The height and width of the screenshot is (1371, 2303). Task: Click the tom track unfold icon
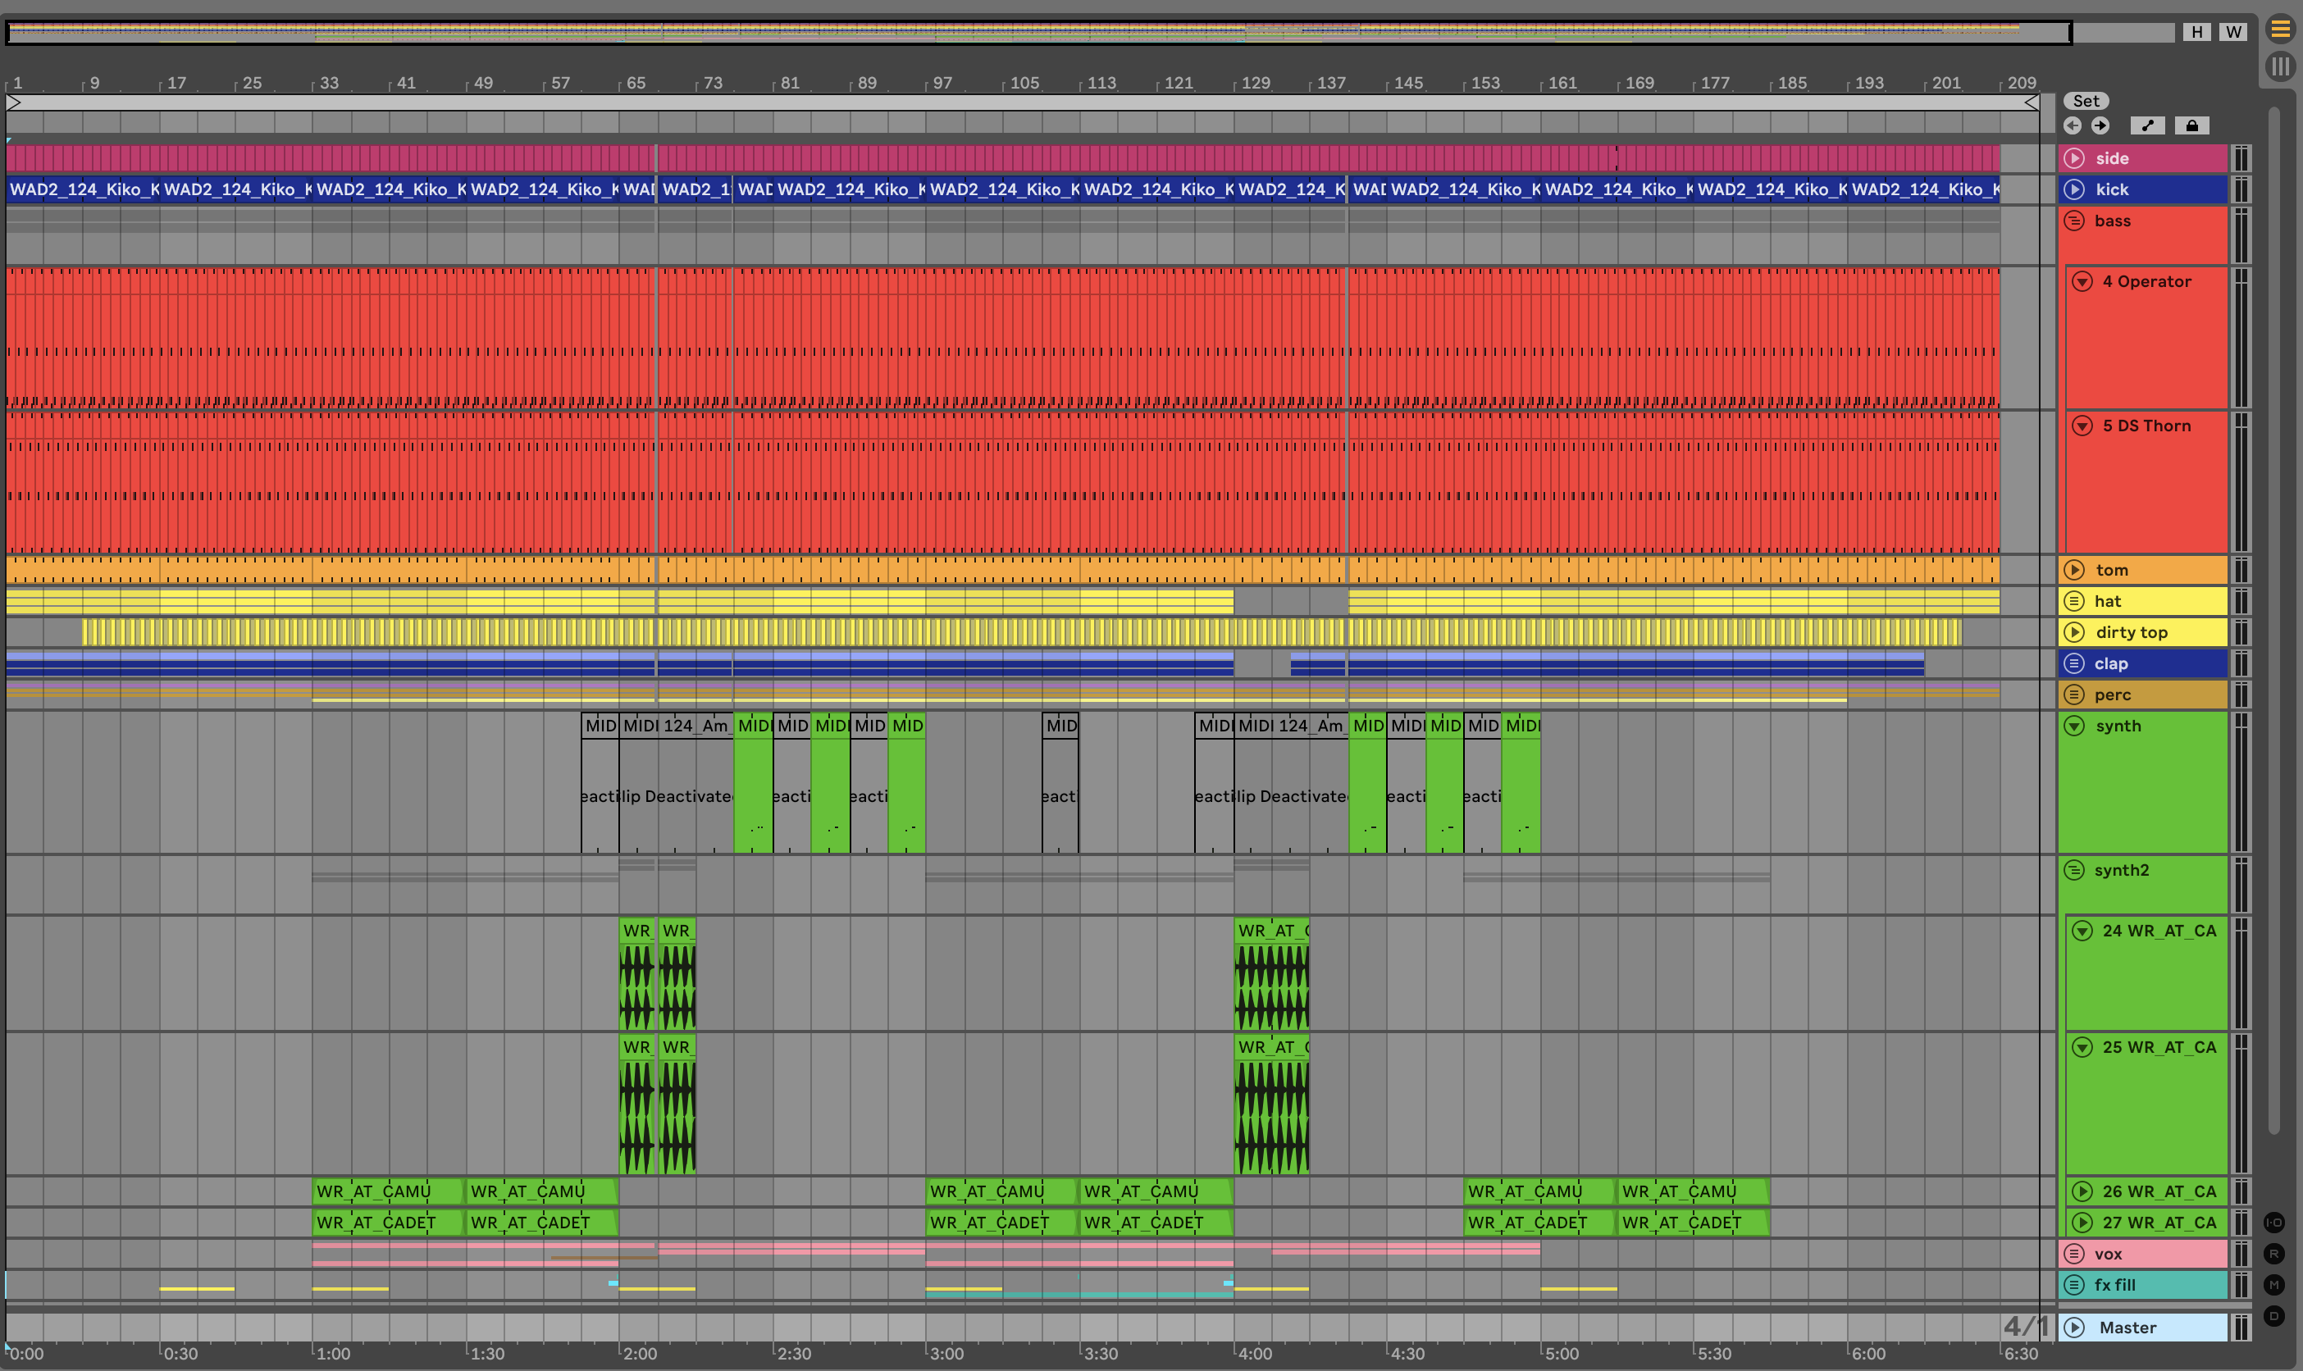pyautogui.click(x=2074, y=570)
